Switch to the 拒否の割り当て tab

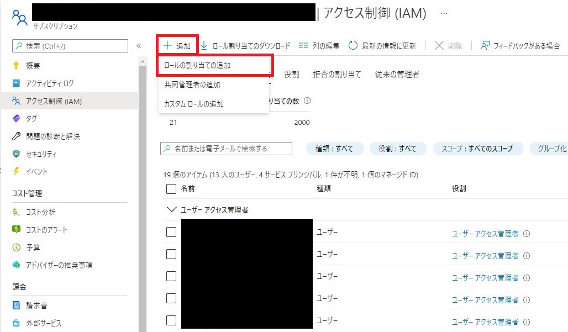337,74
